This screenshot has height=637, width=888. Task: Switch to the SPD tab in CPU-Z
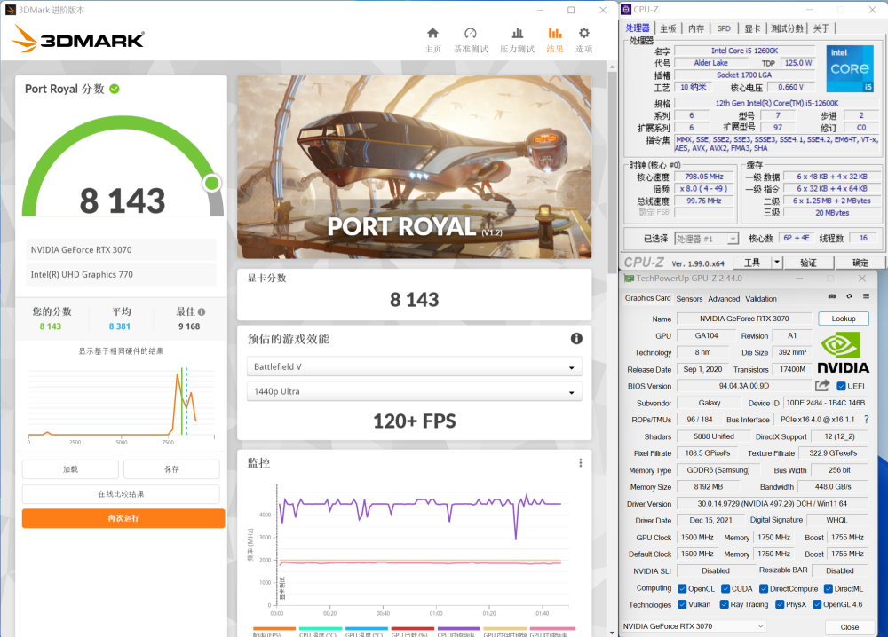[724, 28]
